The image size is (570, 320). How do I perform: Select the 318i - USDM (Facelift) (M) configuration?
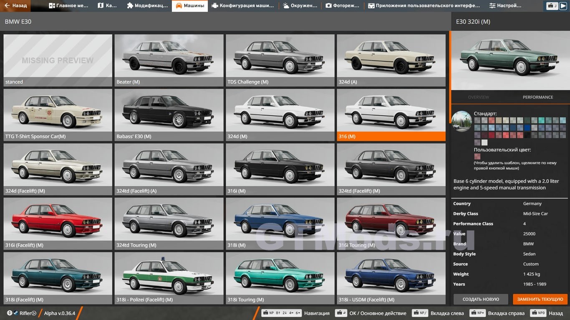[x=391, y=278]
